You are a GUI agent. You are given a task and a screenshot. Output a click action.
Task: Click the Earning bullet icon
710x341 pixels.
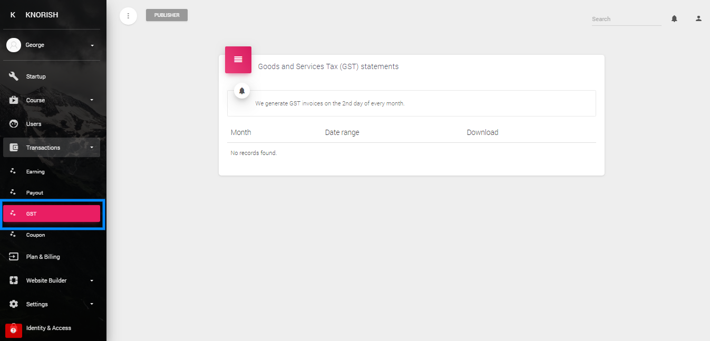point(13,171)
